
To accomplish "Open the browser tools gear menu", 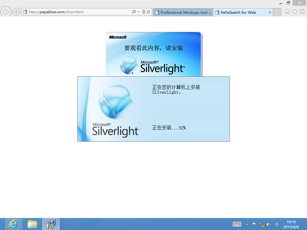I will tap(302, 12).
